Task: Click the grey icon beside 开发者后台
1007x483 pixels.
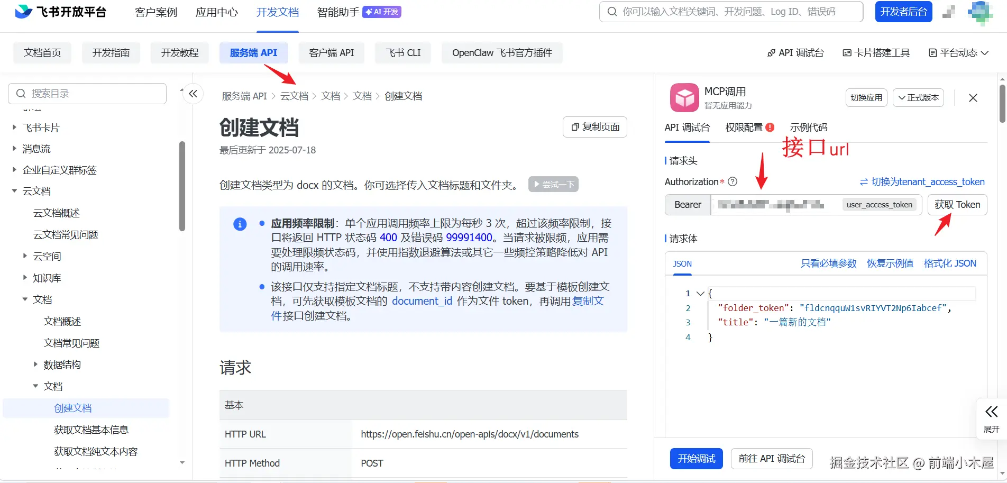Action: click(949, 12)
